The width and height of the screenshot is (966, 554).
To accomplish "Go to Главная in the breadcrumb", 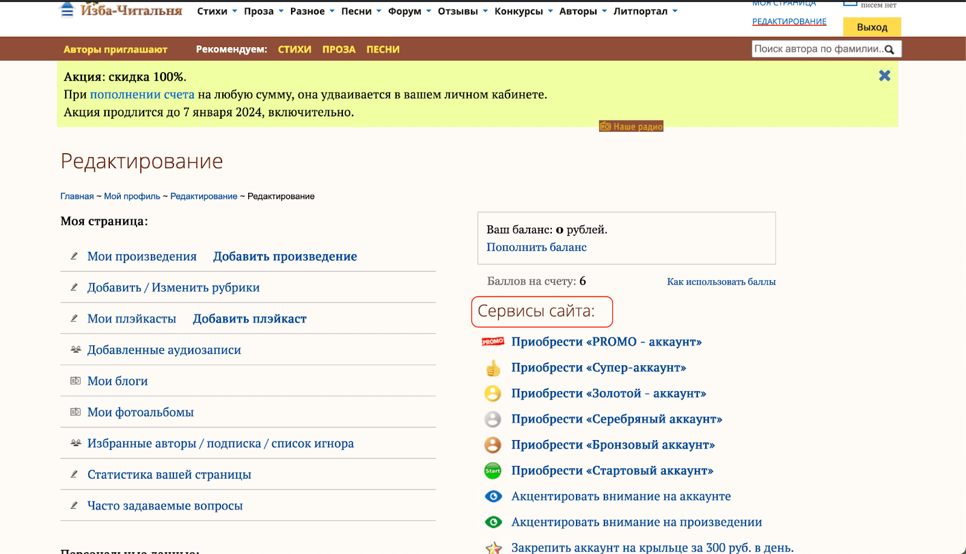I will pos(77,197).
